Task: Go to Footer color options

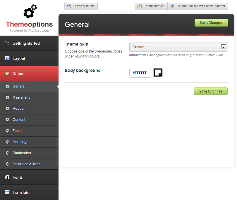Action: (18, 131)
